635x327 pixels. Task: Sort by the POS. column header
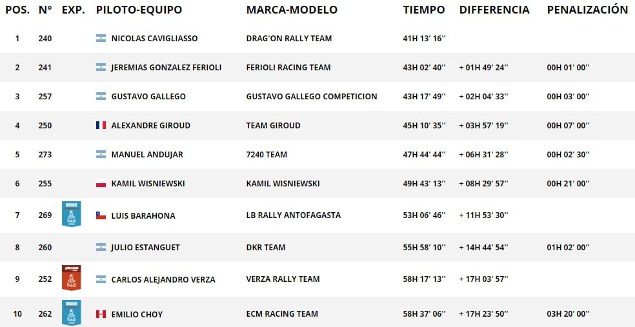pos(17,10)
